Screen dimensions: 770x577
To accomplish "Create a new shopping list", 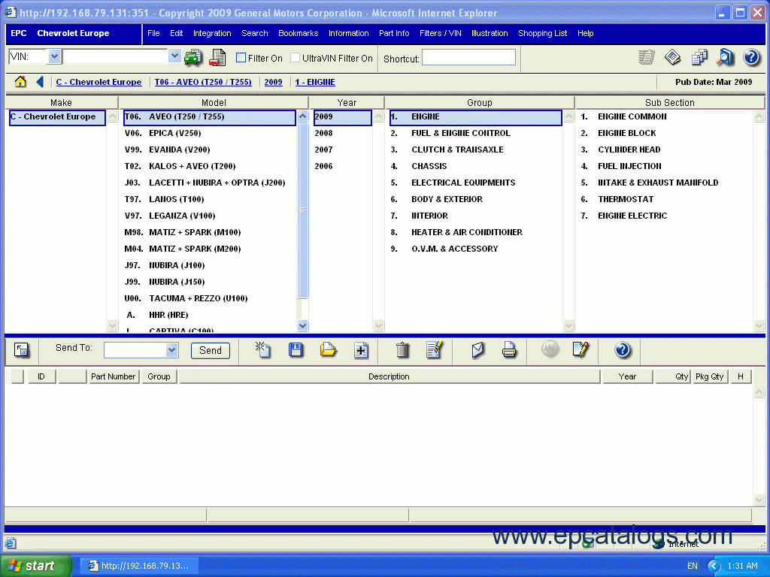I will coord(262,349).
